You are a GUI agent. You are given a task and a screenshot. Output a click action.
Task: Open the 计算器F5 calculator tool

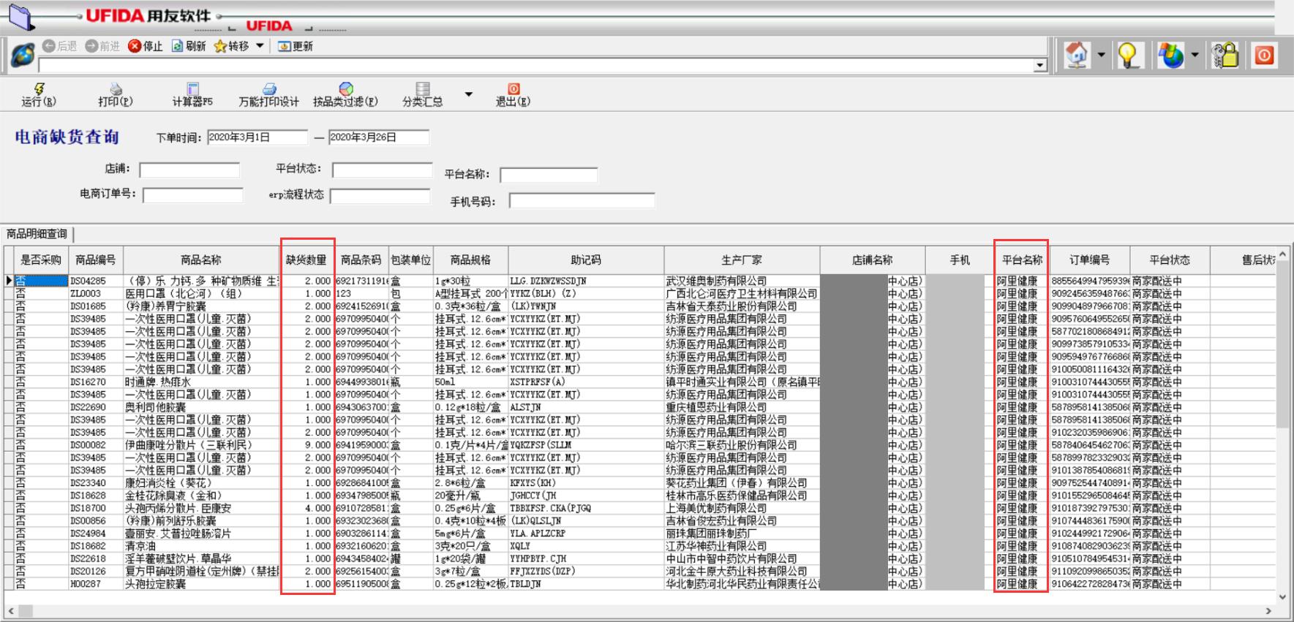point(192,95)
